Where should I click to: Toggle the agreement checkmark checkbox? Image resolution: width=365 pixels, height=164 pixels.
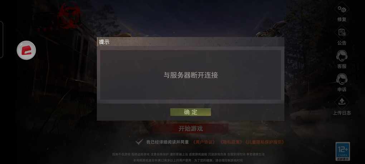[x=139, y=142]
